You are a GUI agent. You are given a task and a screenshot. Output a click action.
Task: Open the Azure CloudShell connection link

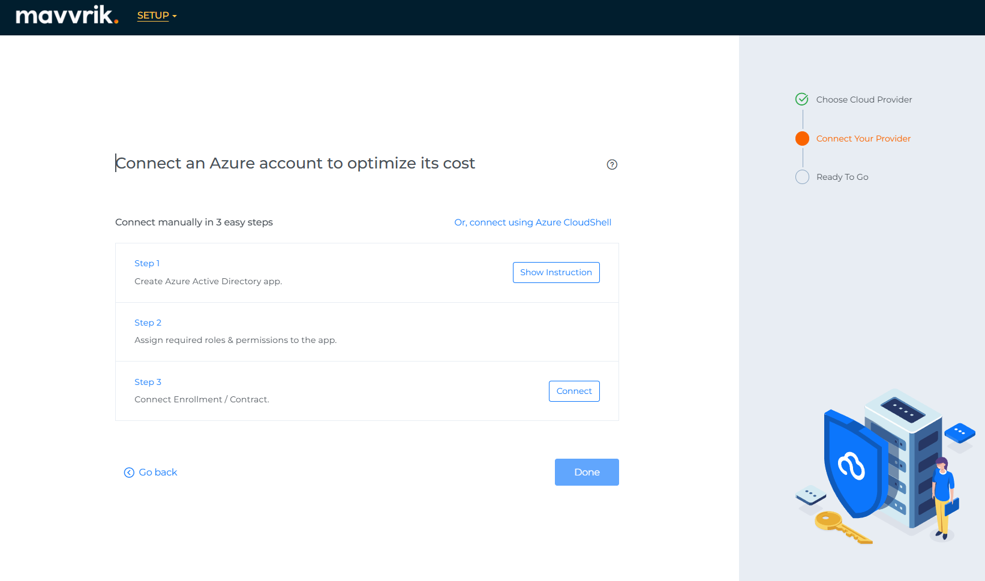pyautogui.click(x=532, y=222)
